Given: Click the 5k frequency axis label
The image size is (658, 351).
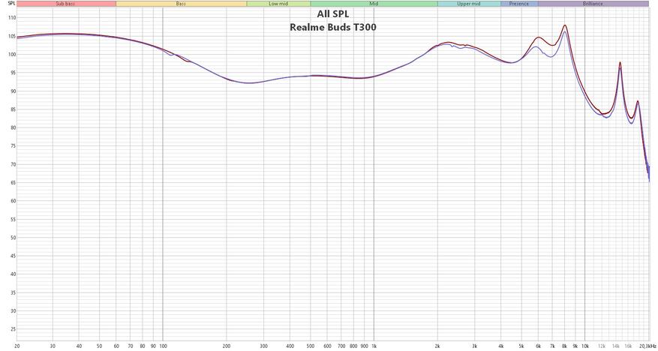Looking at the screenshot, I should click(x=521, y=346).
